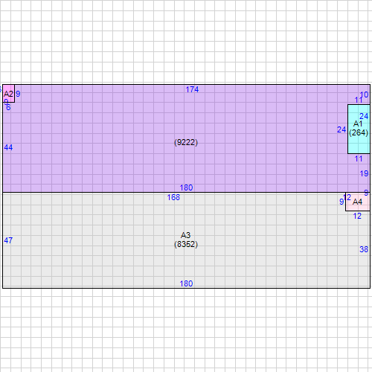Select the 19 dimension on the right edge

pos(364,173)
